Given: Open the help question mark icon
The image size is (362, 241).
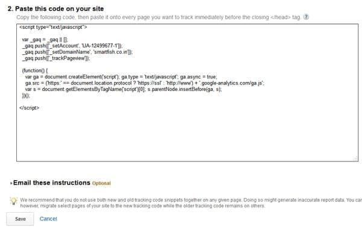Looking at the screenshot, I should click(306, 17).
